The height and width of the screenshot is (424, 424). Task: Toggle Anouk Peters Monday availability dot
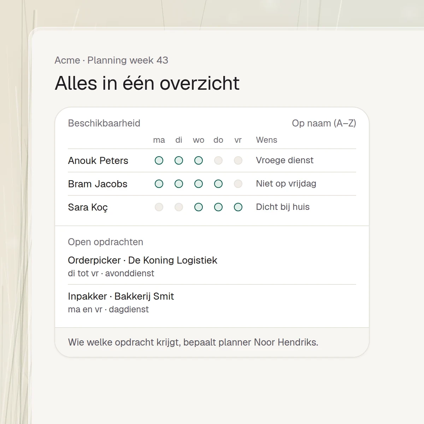click(x=159, y=160)
